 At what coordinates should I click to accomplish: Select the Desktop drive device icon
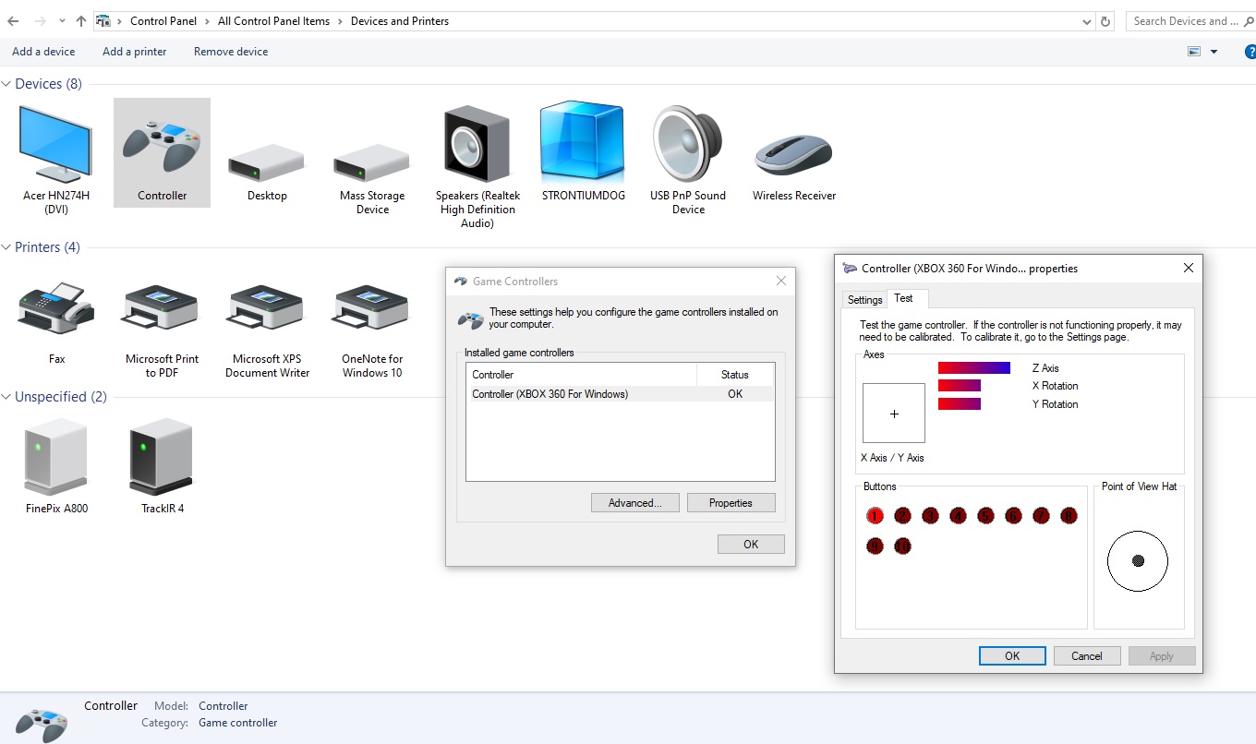point(267,162)
